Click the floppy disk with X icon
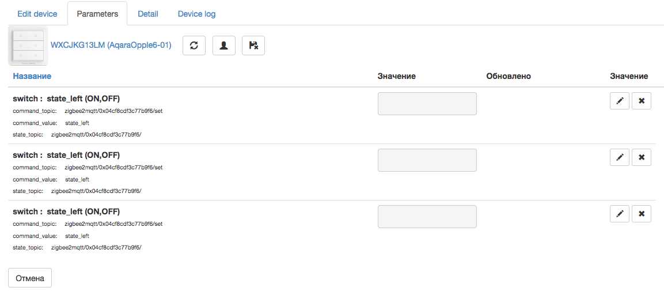Viewport: 664px width, 295px height. pos(253,46)
